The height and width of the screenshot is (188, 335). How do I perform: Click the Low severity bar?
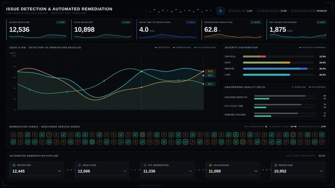tap(267, 75)
